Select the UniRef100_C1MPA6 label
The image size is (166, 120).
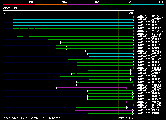click(149, 85)
